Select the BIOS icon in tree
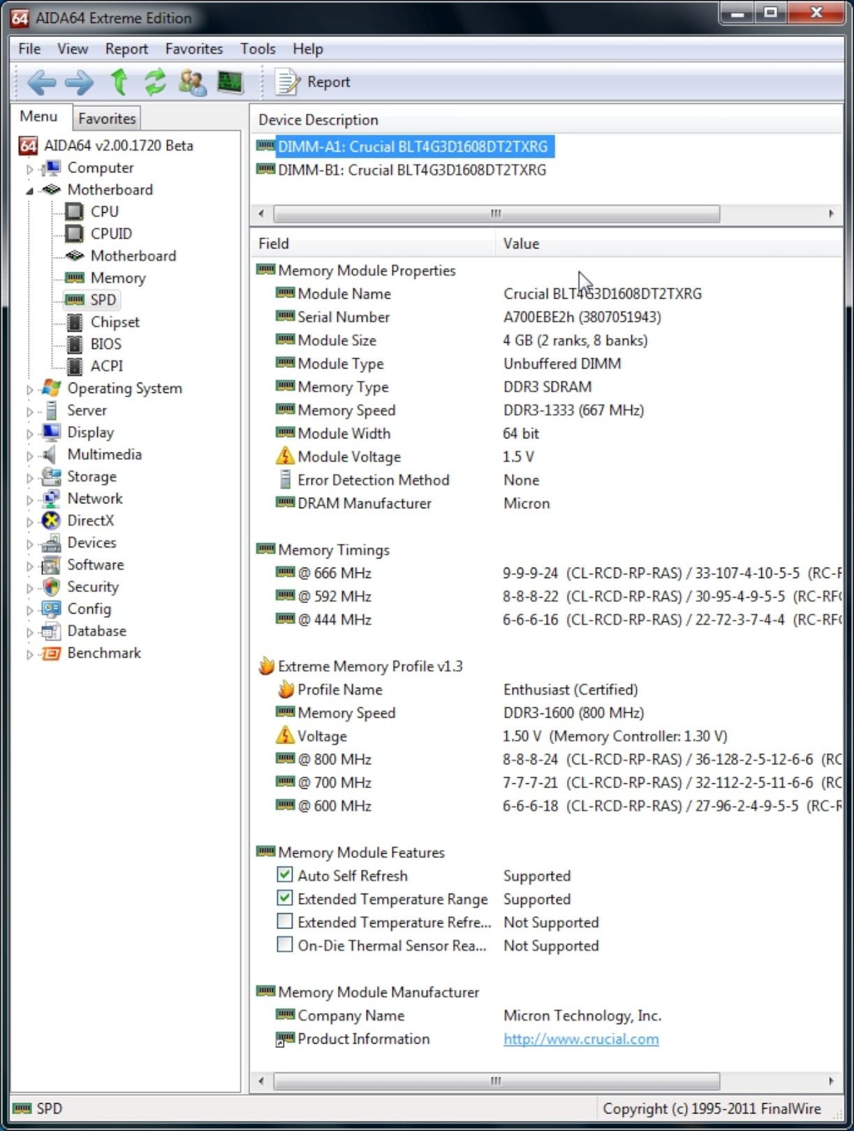 tap(74, 344)
